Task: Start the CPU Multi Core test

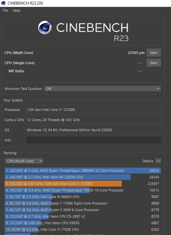Action: (154, 53)
